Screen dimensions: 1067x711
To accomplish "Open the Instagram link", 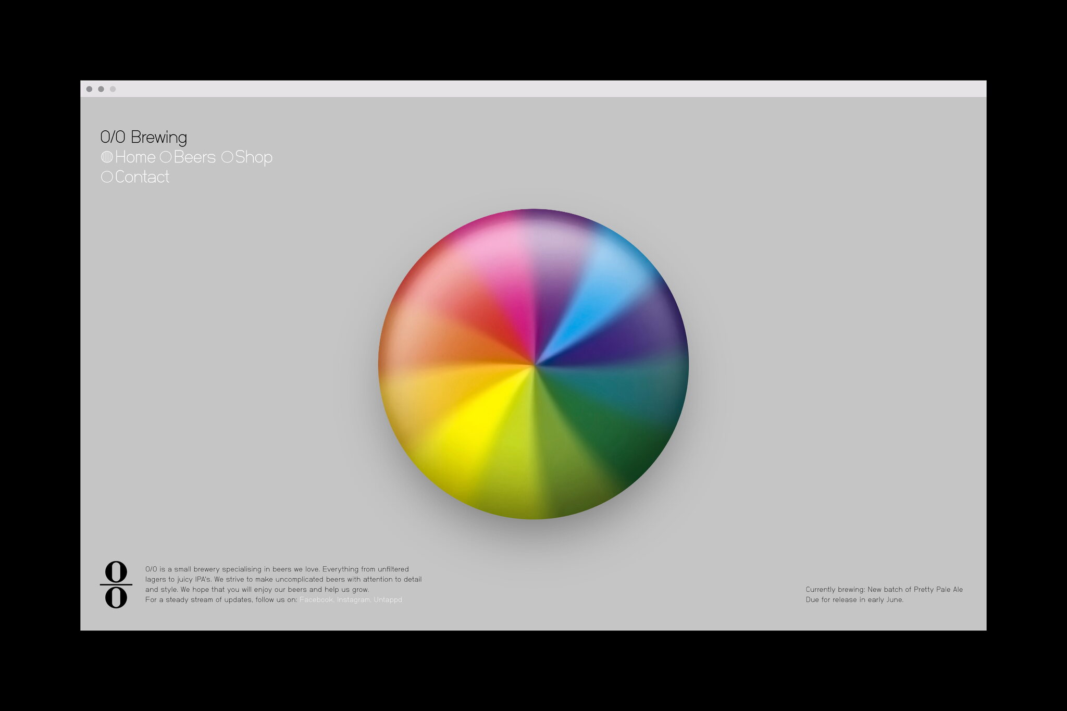I will click(x=353, y=600).
